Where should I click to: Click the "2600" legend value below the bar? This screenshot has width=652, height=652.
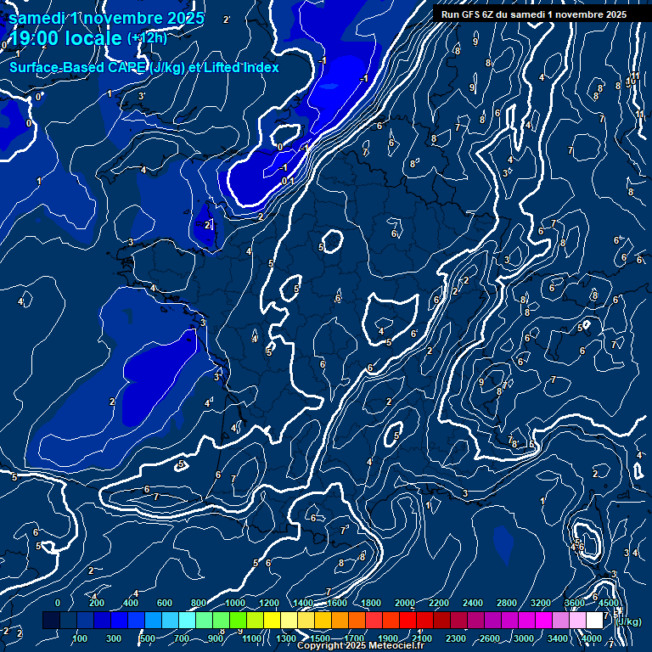click(490, 638)
